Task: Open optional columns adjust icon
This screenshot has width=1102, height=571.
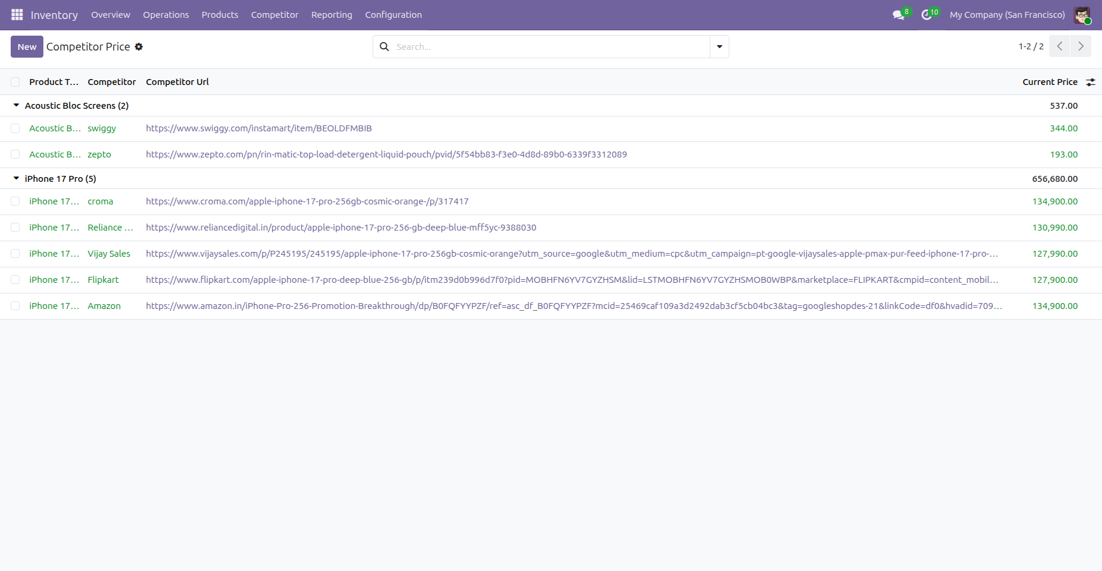Action: [x=1091, y=82]
